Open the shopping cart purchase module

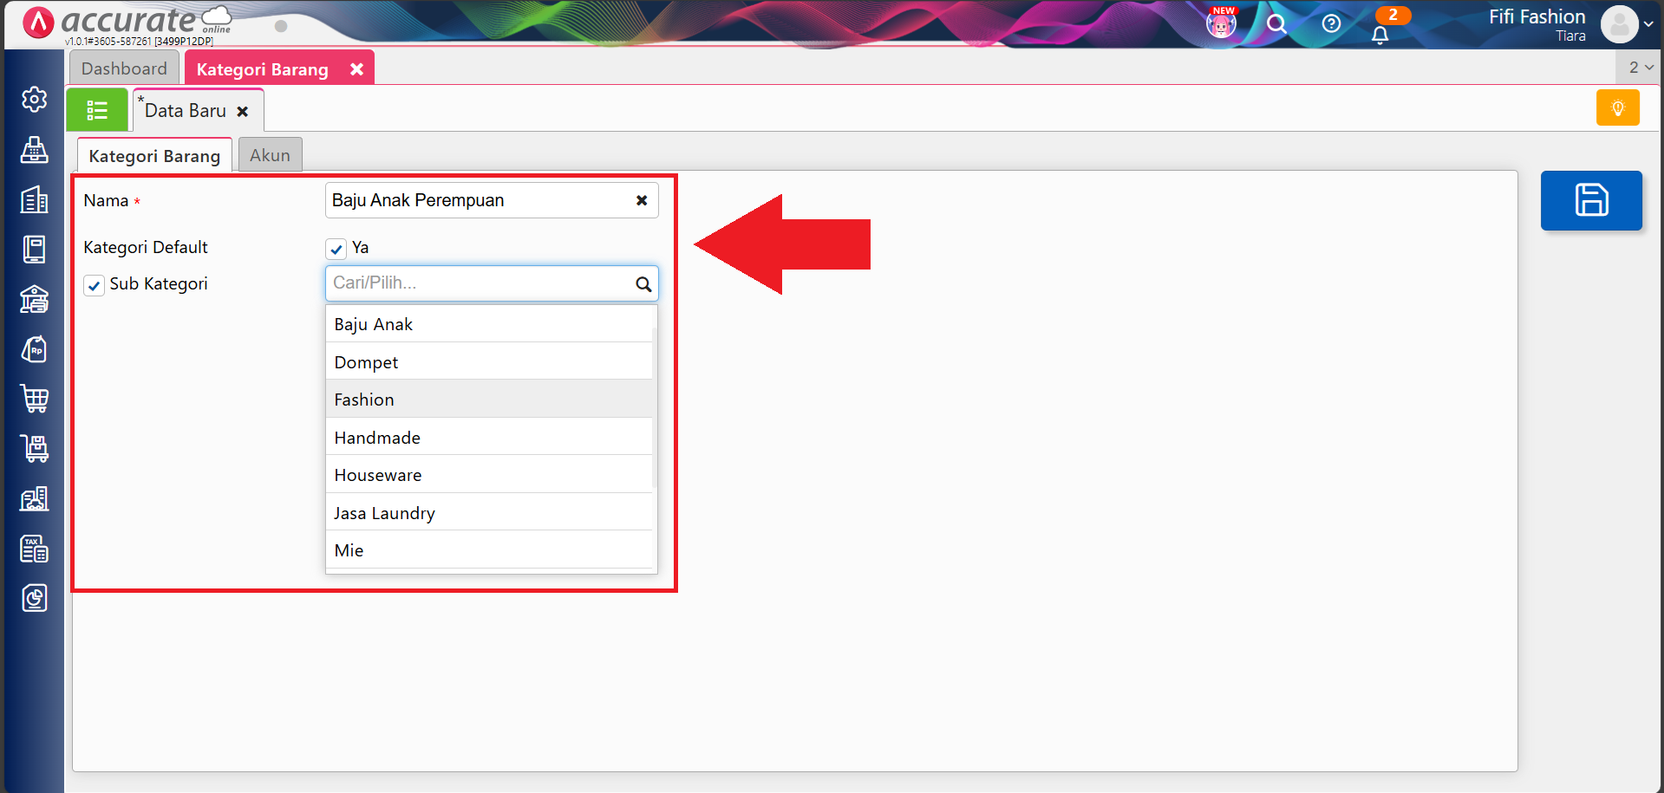click(x=35, y=399)
